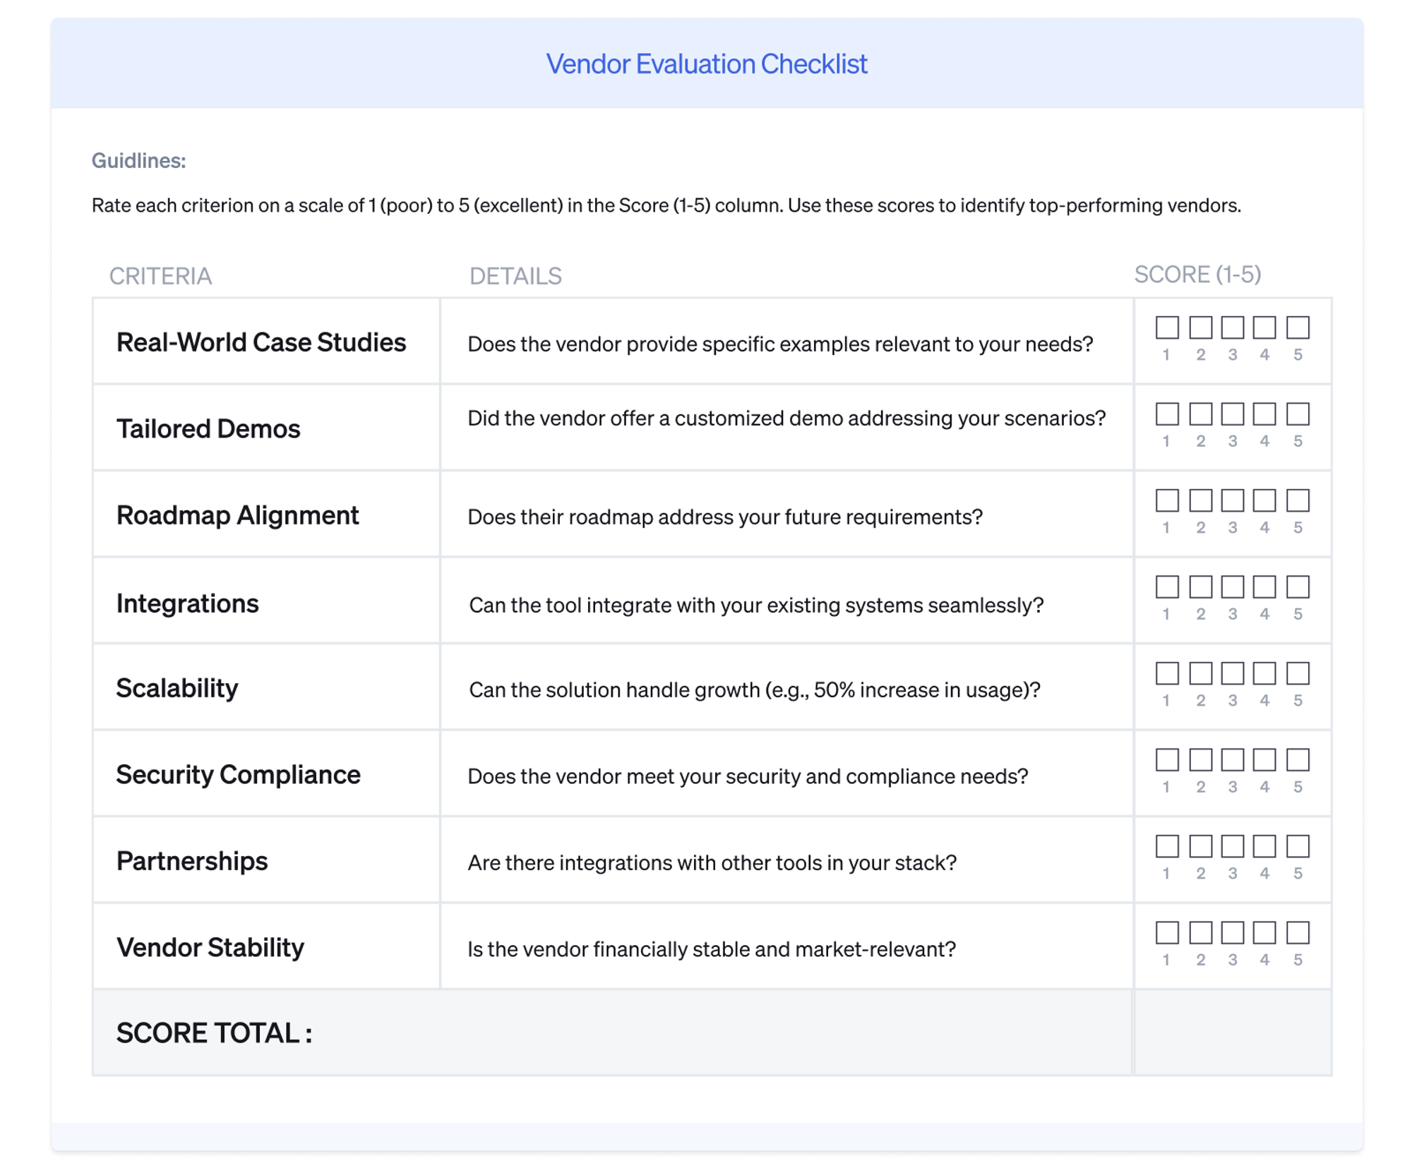Select score 4 for Integrations
Viewport: 1412px width, 1168px height.
pyautogui.click(x=1264, y=587)
